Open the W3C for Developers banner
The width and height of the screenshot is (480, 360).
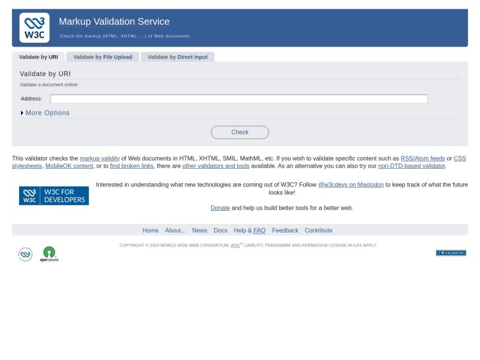click(54, 196)
